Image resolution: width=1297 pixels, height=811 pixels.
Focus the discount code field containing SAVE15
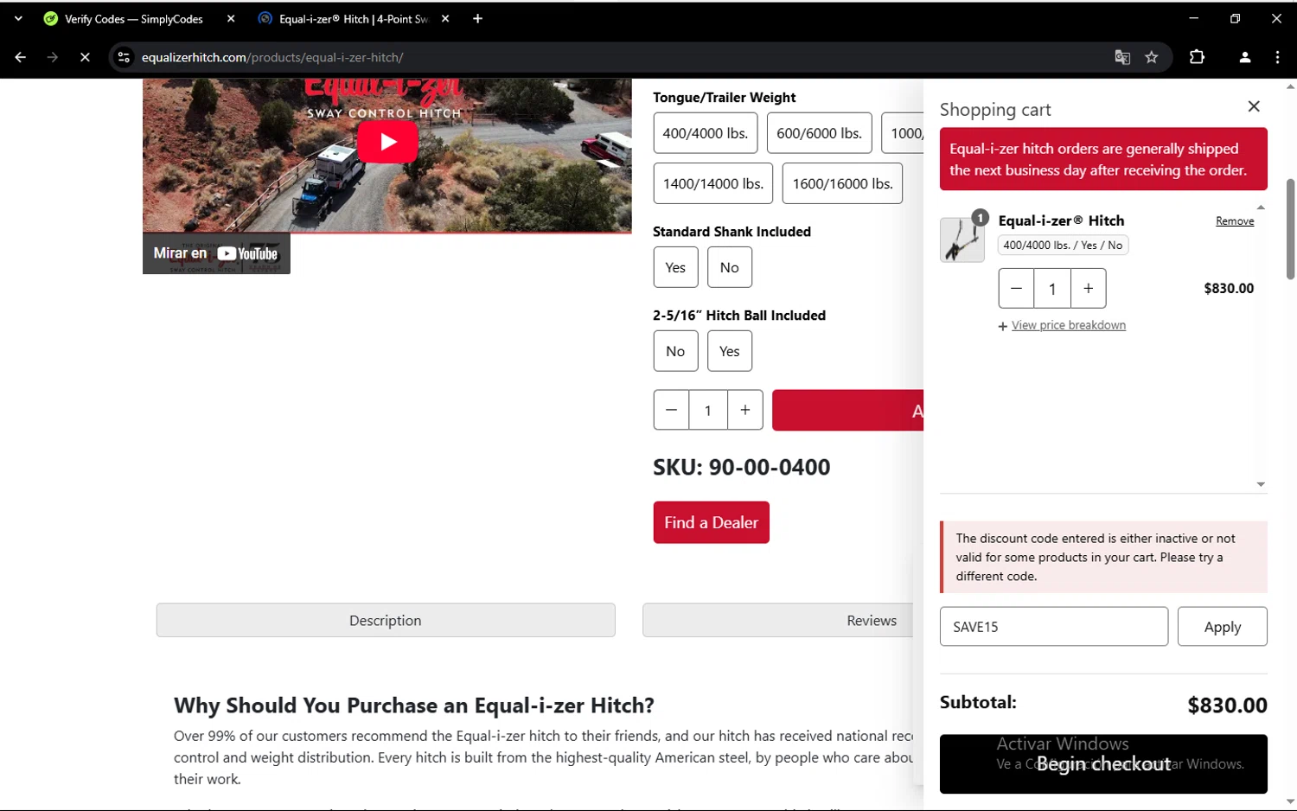[x=1053, y=626]
